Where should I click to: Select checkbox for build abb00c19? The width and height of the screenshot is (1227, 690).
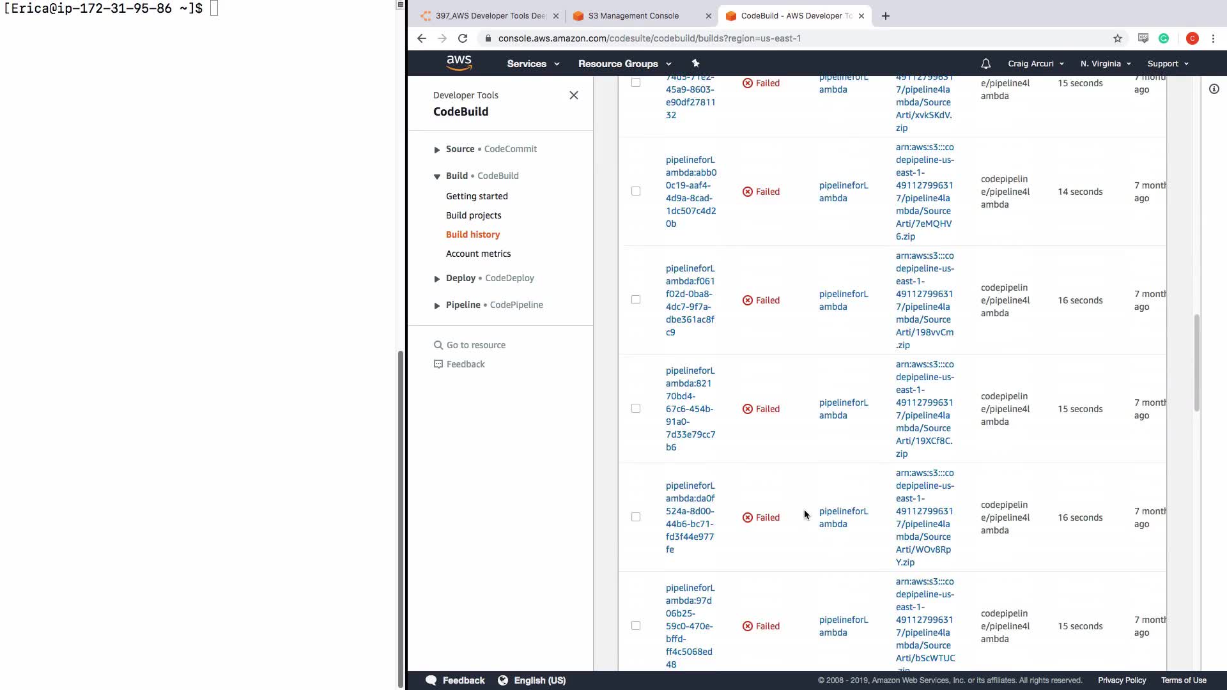(636, 191)
